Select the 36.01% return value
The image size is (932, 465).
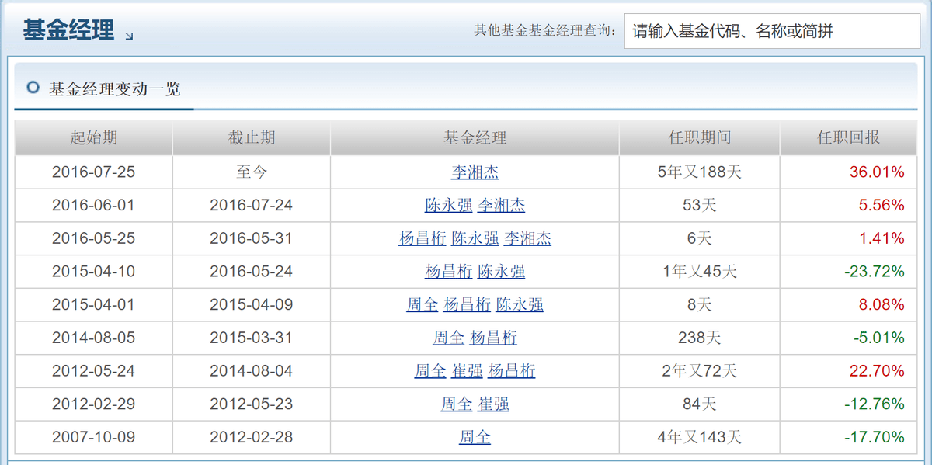pos(875,172)
